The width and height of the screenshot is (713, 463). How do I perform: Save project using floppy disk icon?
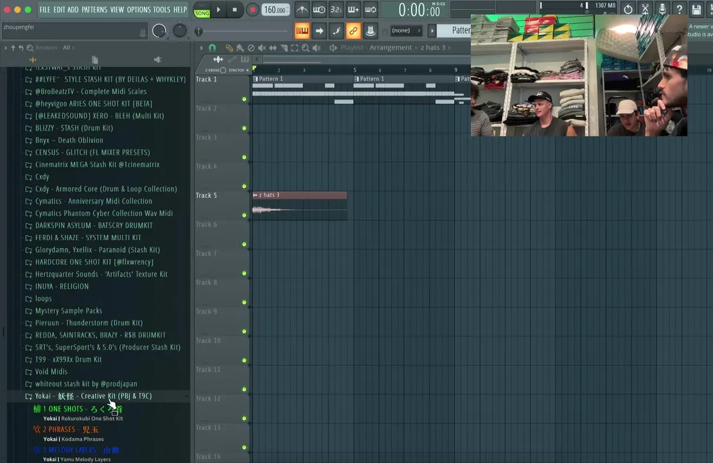[697, 9]
